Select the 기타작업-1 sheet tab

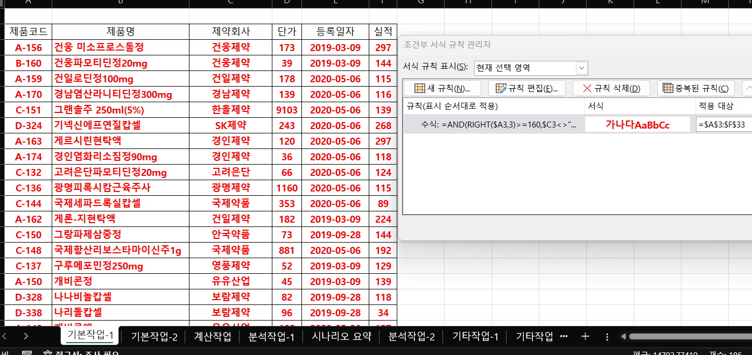[x=475, y=336]
